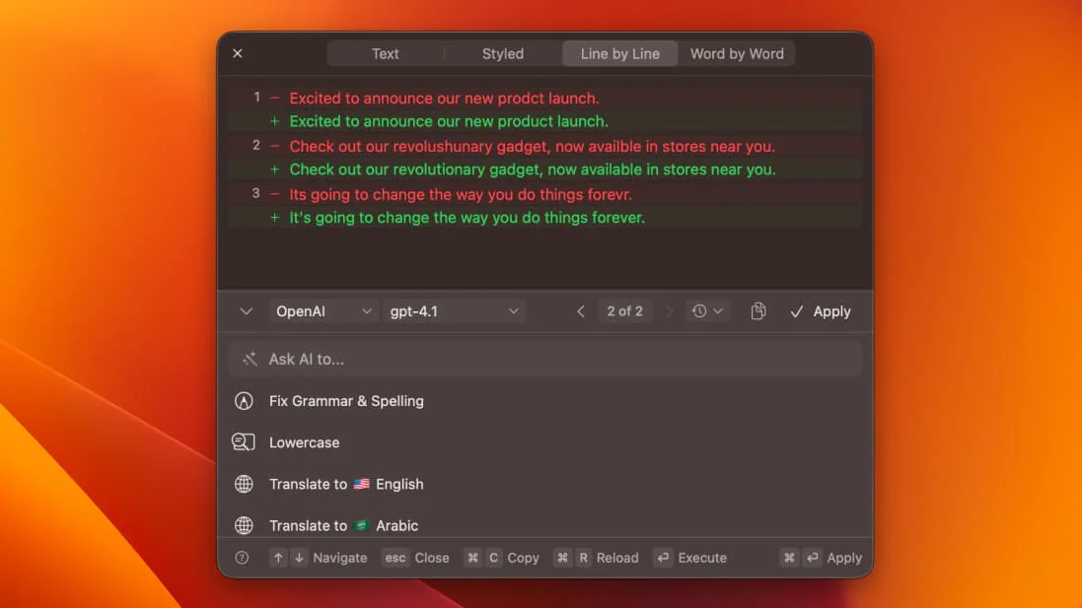Switch to the Text tab
Image resolution: width=1082 pixels, height=608 pixels.
coord(385,53)
